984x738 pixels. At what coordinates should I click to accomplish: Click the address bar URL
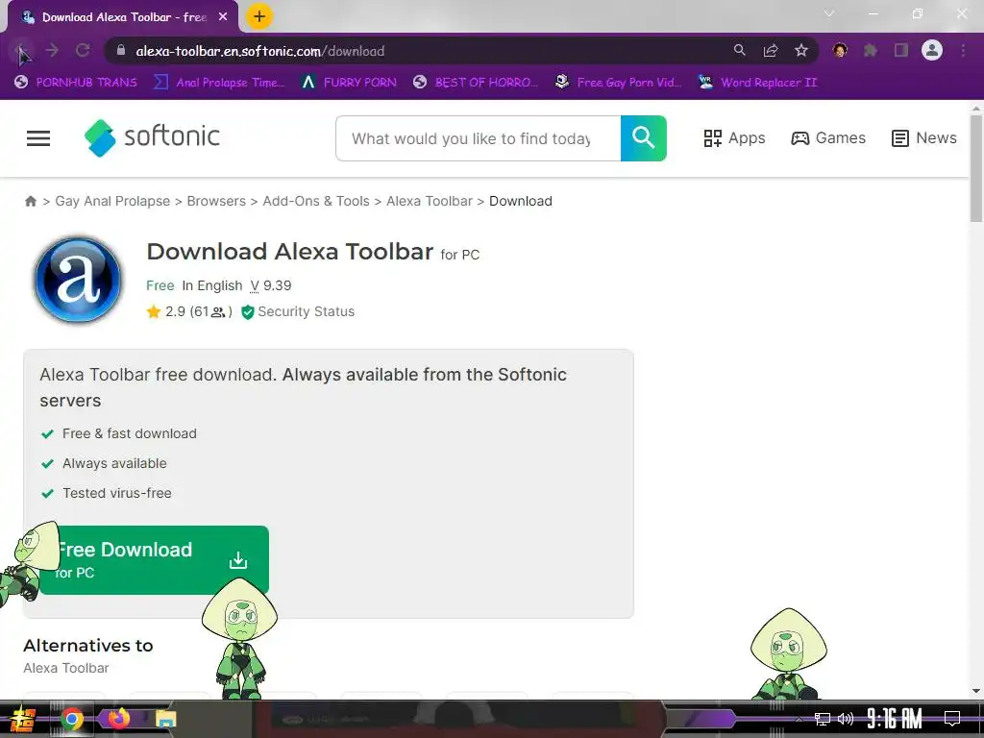tap(259, 52)
